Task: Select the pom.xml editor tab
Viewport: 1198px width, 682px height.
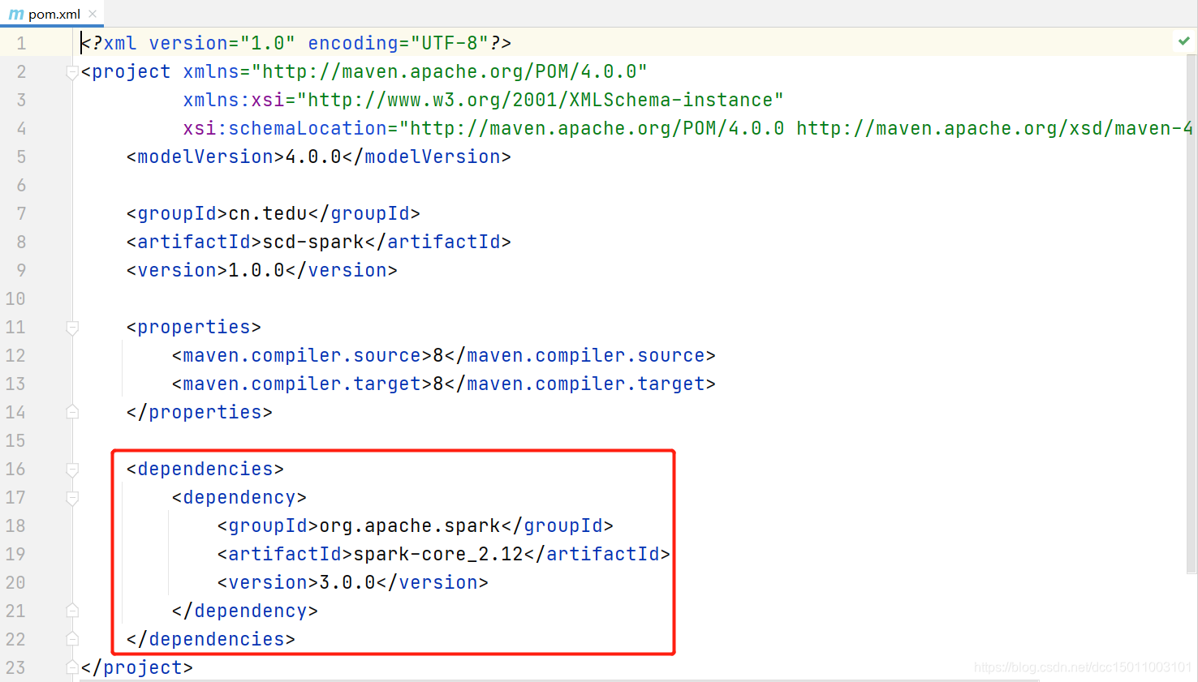Action: 52,14
